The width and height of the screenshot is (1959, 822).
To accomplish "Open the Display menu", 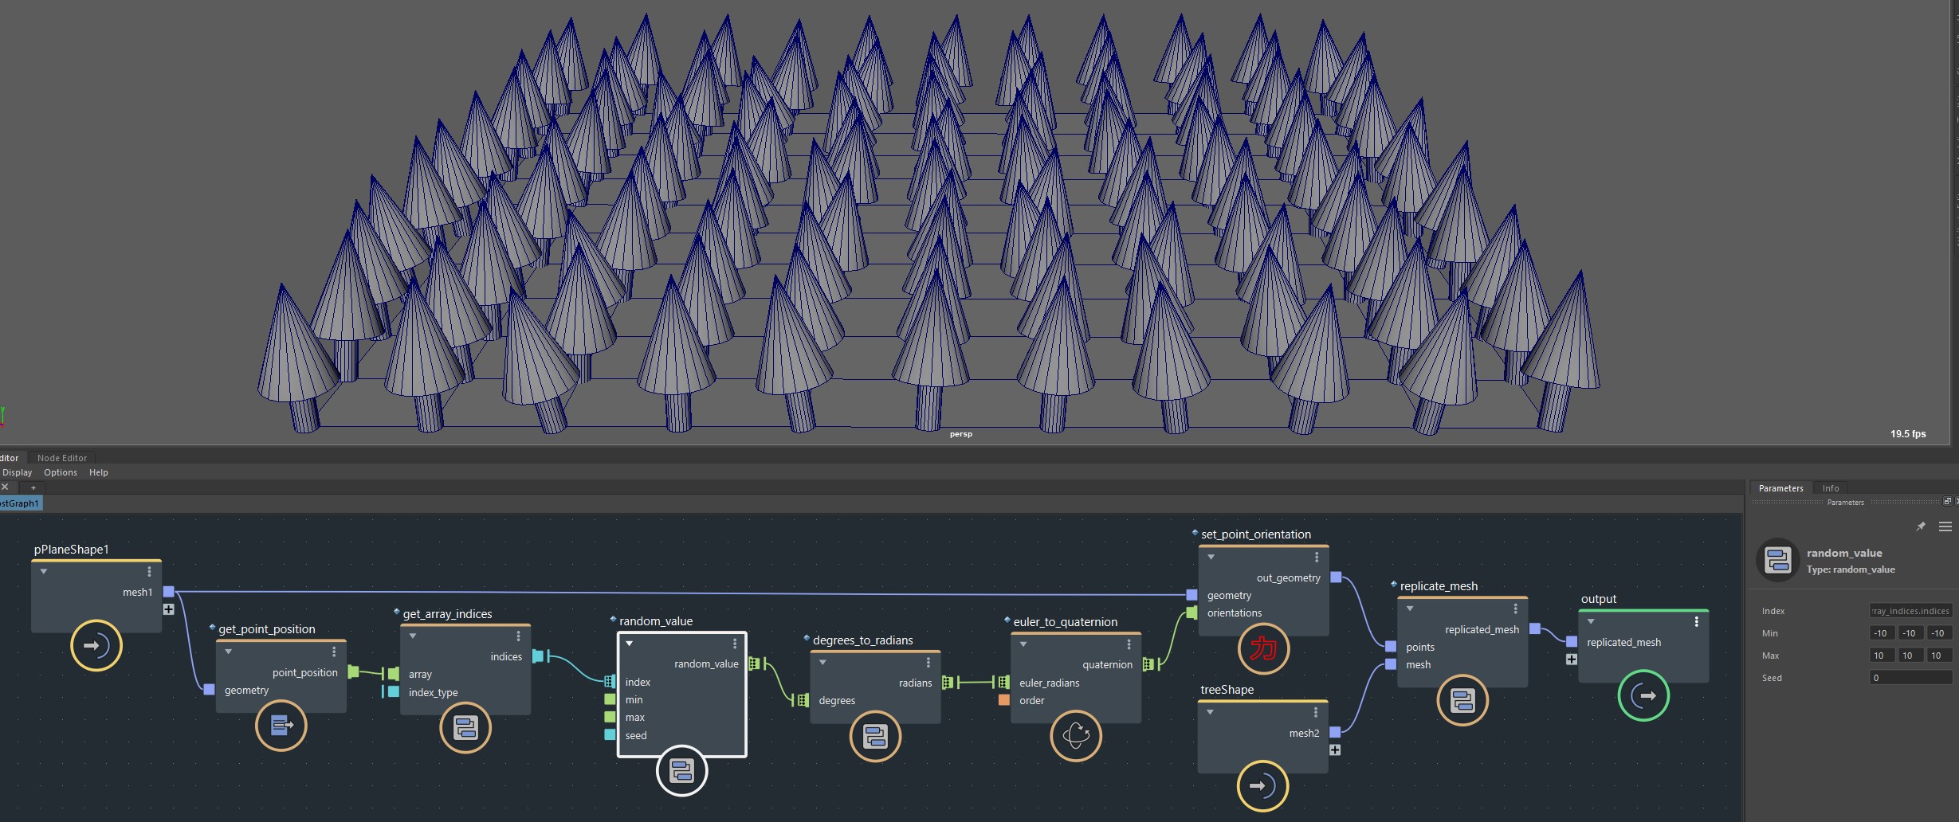I will click(18, 472).
